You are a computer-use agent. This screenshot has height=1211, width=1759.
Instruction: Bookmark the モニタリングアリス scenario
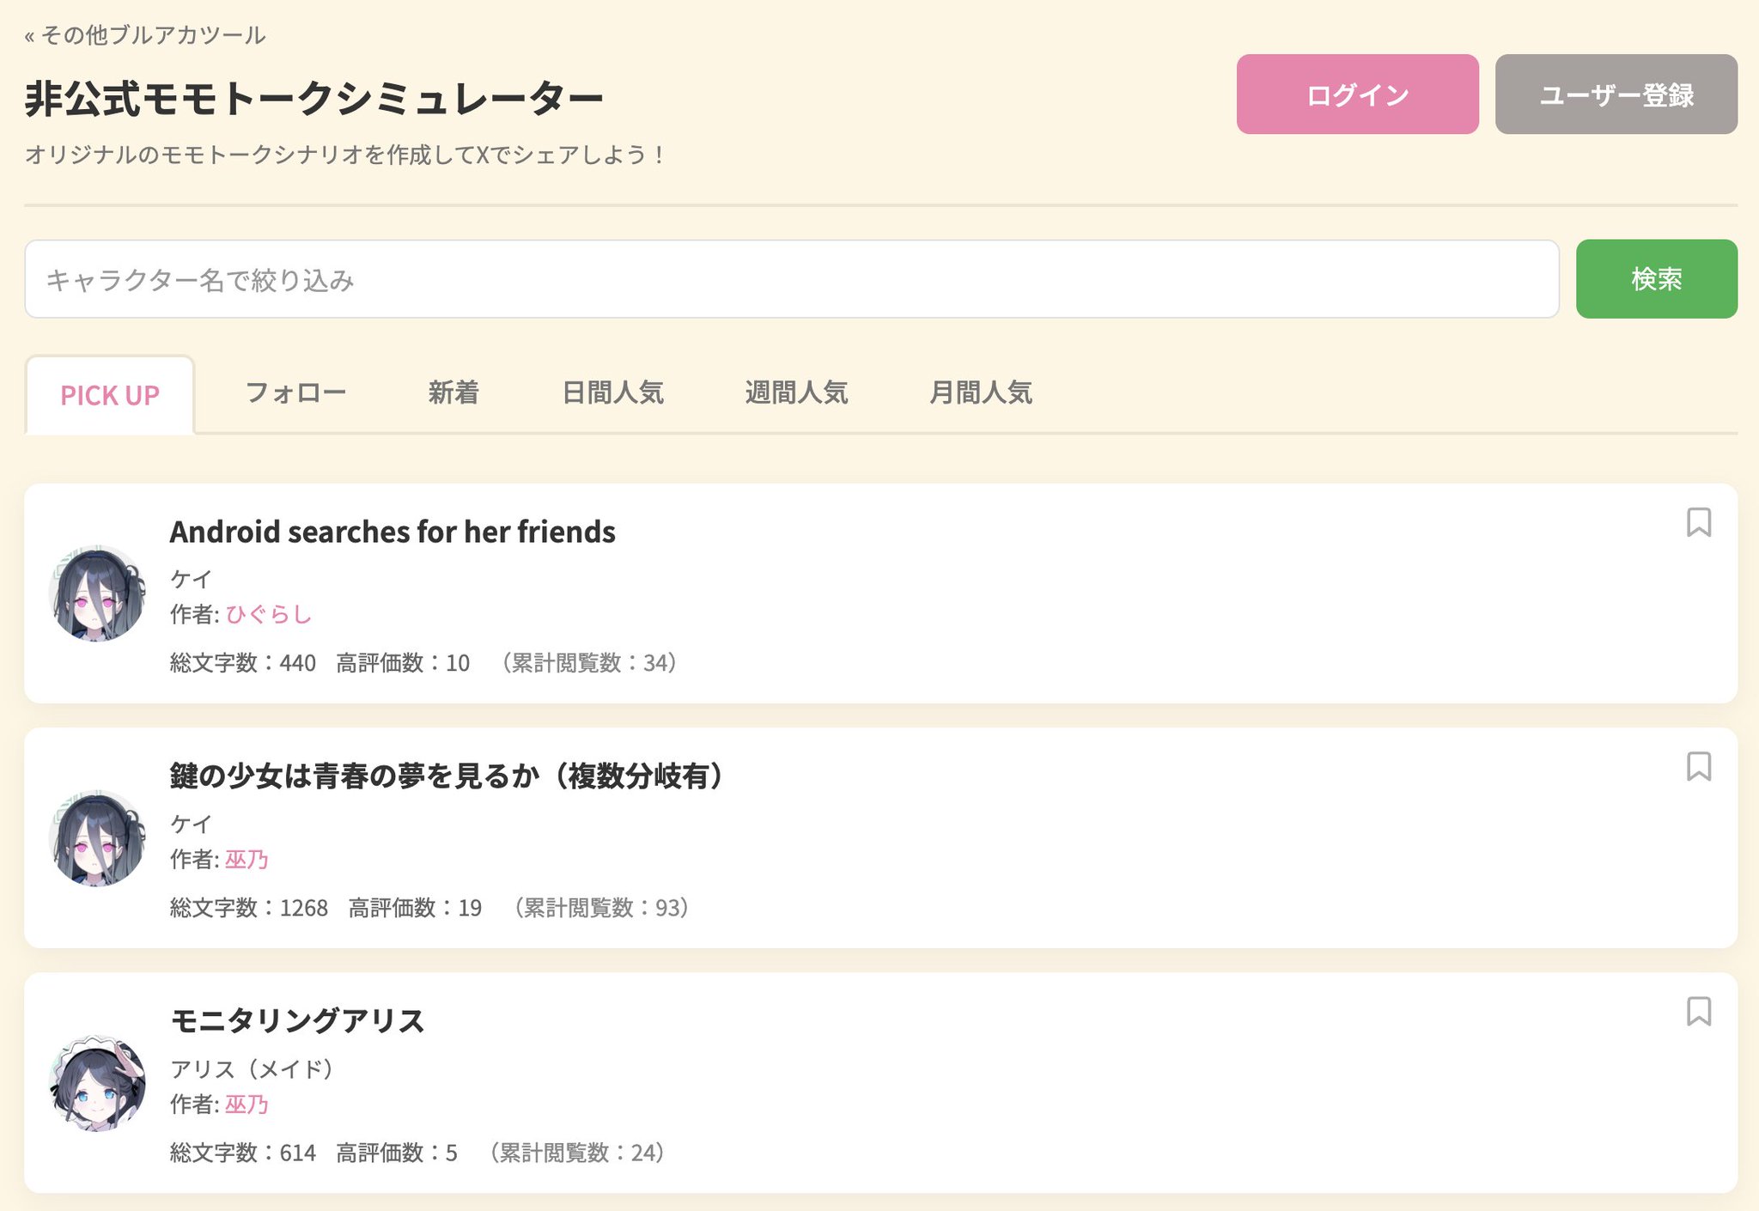coord(1698,1011)
